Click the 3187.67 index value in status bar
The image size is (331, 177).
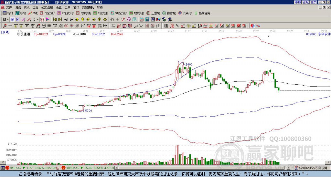pos(16,168)
